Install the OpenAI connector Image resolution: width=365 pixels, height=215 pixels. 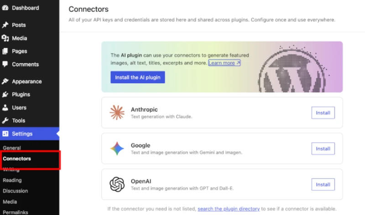323,184
